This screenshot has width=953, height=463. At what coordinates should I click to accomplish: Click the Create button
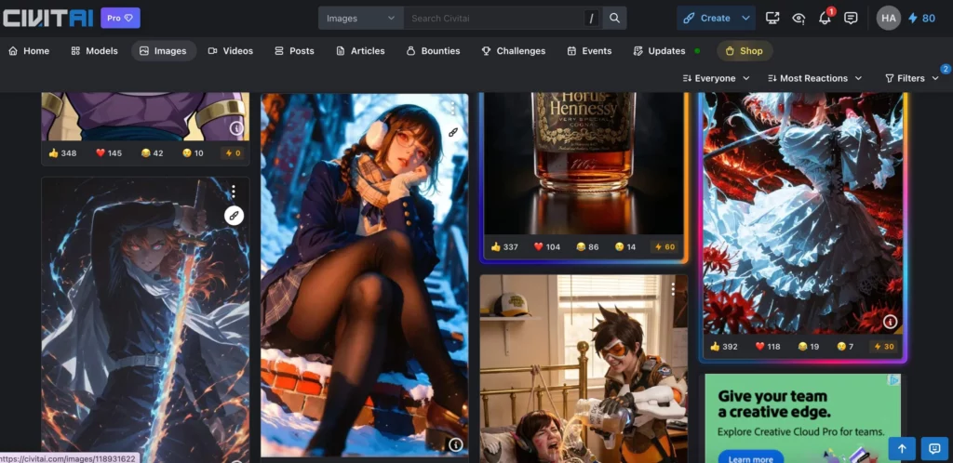(707, 19)
